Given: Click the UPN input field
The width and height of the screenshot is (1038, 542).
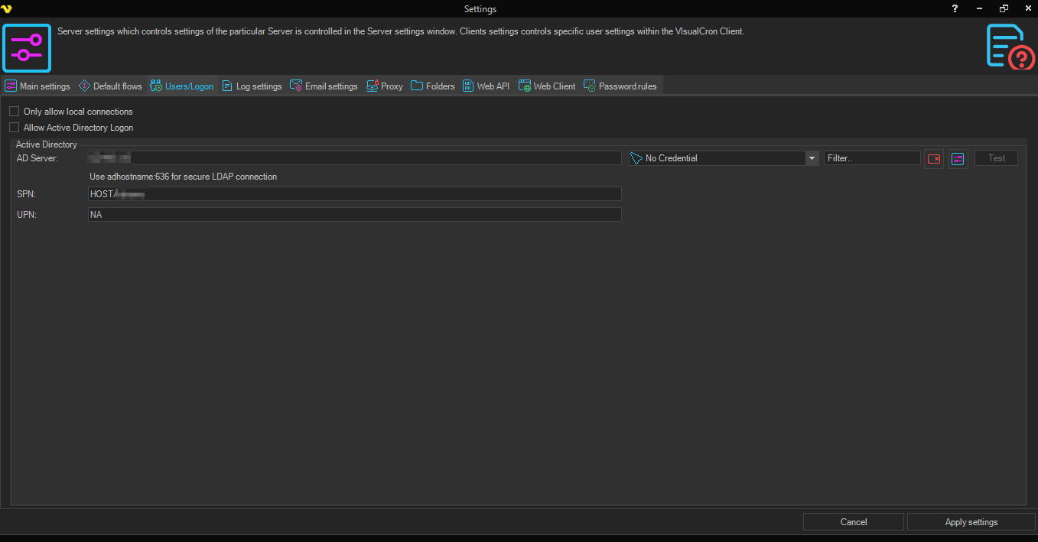Looking at the screenshot, I should (x=355, y=215).
